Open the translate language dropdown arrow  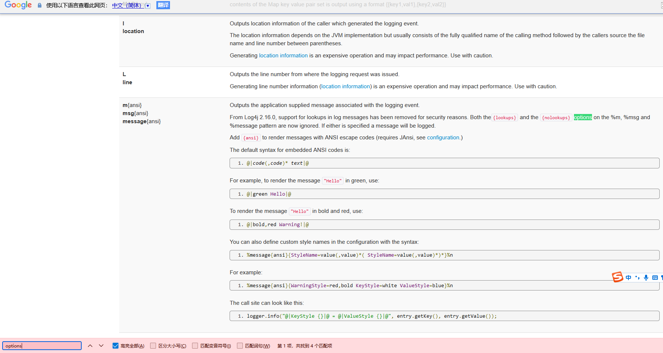[148, 6]
